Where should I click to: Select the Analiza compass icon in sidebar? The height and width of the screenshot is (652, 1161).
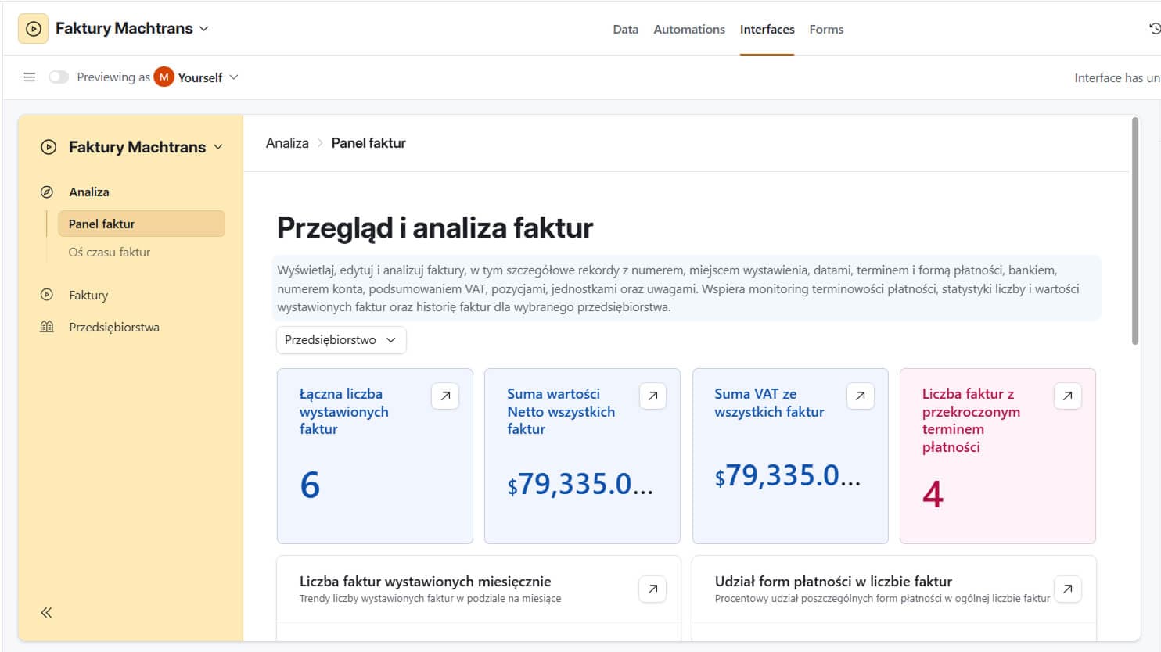(x=49, y=191)
